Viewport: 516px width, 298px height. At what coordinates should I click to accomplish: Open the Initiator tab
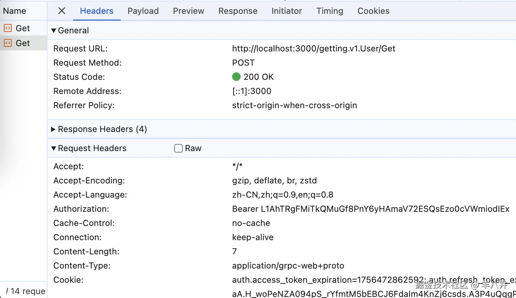click(x=287, y=11)
